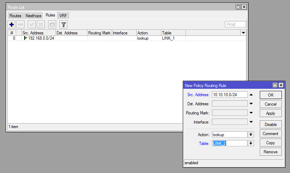290x173 pixels.
Task: Add a comment with the note icon
Action: coord(52,25)
